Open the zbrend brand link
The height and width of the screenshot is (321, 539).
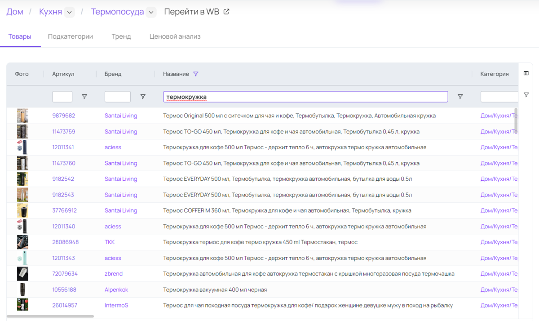(x=114, y=274)
